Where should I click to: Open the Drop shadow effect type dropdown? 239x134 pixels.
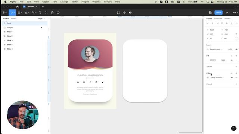coord(217,77)
